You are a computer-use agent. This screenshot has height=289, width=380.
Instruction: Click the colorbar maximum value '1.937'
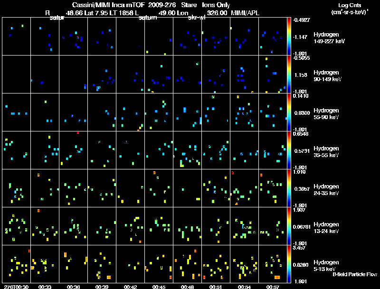click(299, 210)
